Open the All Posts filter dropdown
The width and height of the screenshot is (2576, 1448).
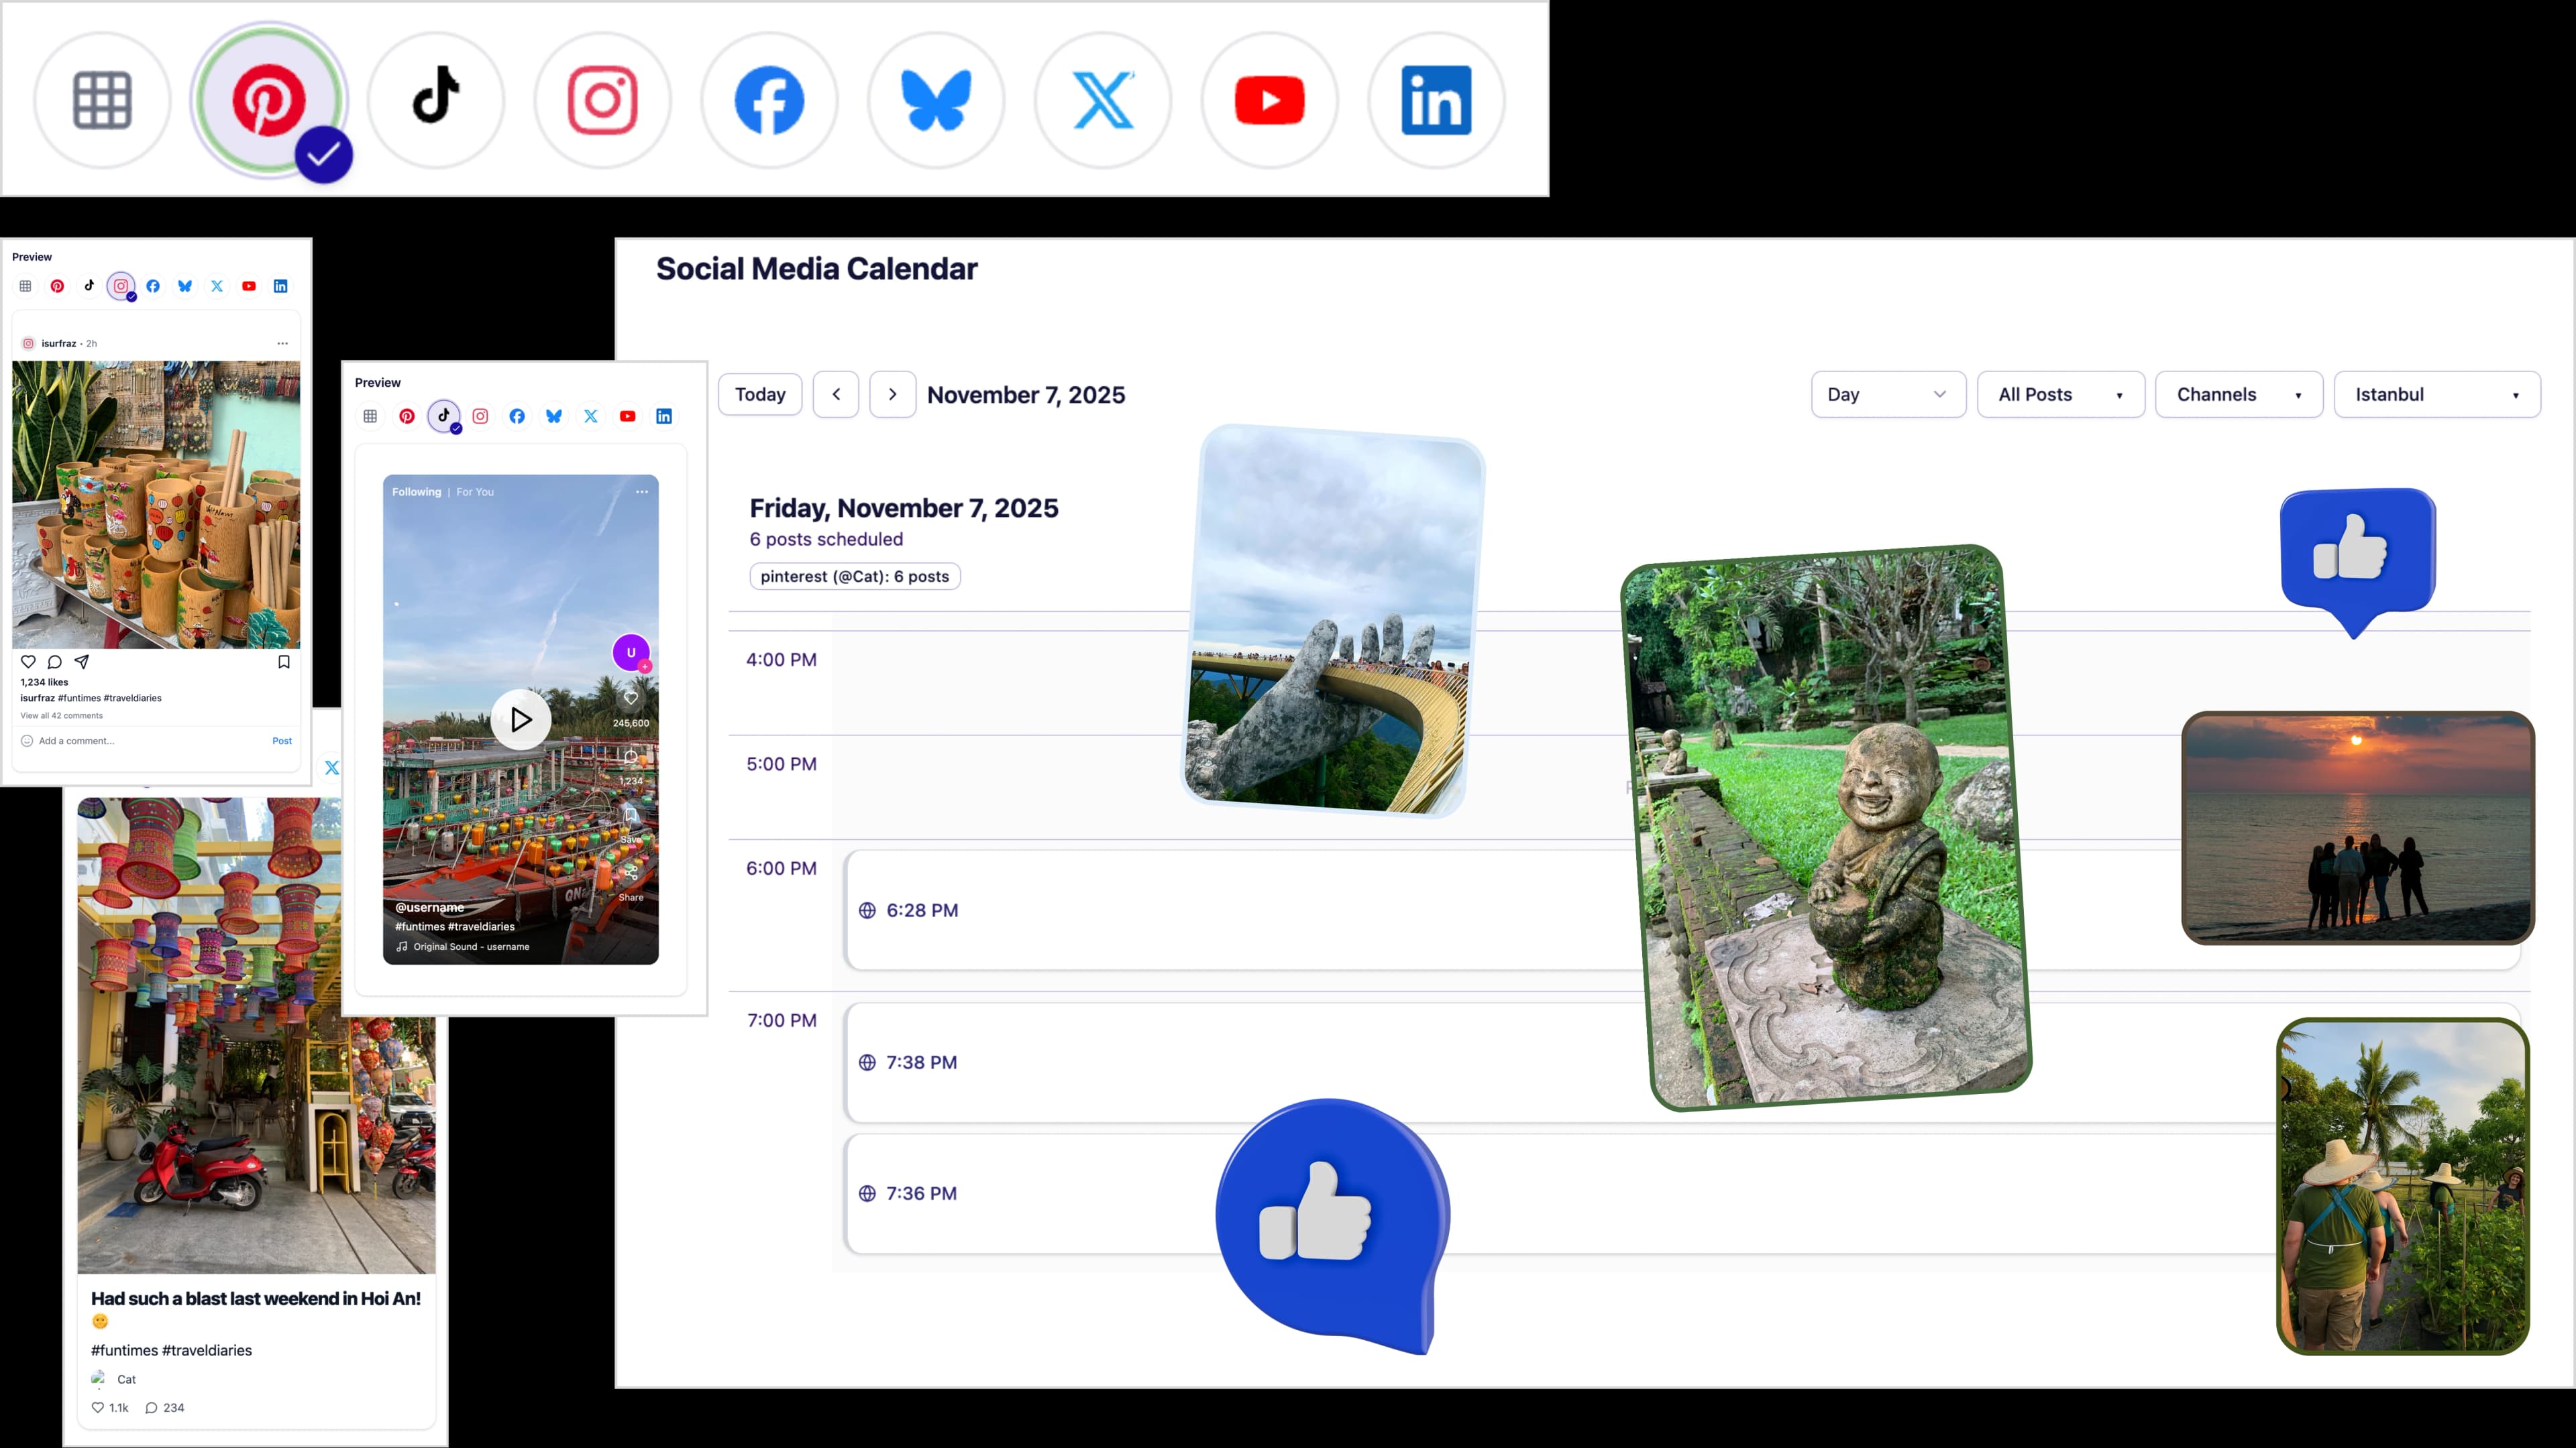click(x=2060, y=394)
